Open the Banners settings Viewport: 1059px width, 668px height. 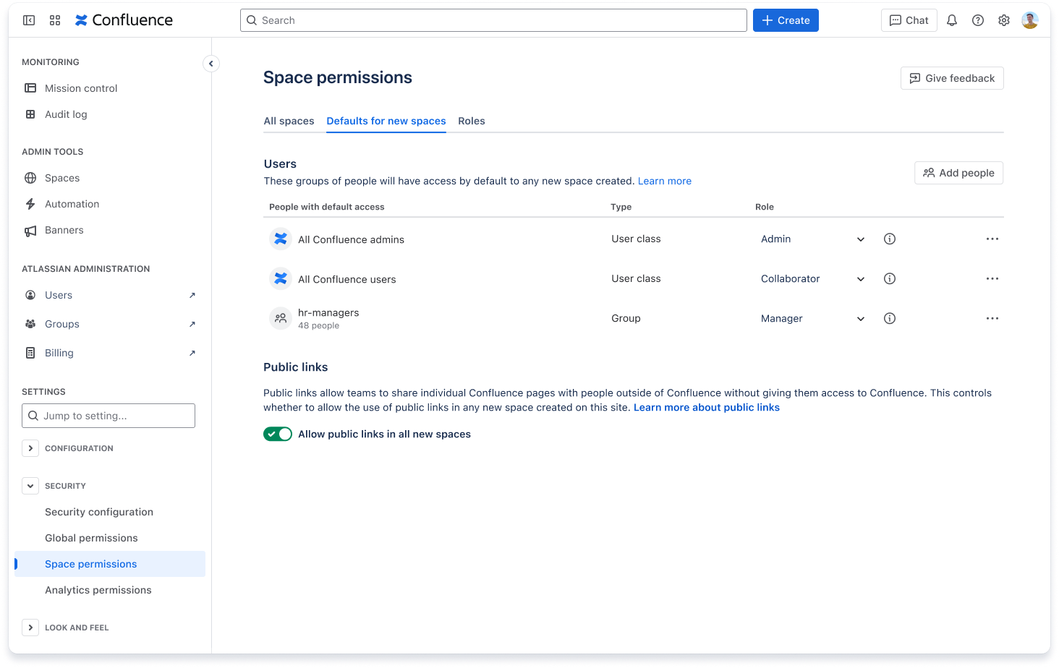[x=64, y=229]
